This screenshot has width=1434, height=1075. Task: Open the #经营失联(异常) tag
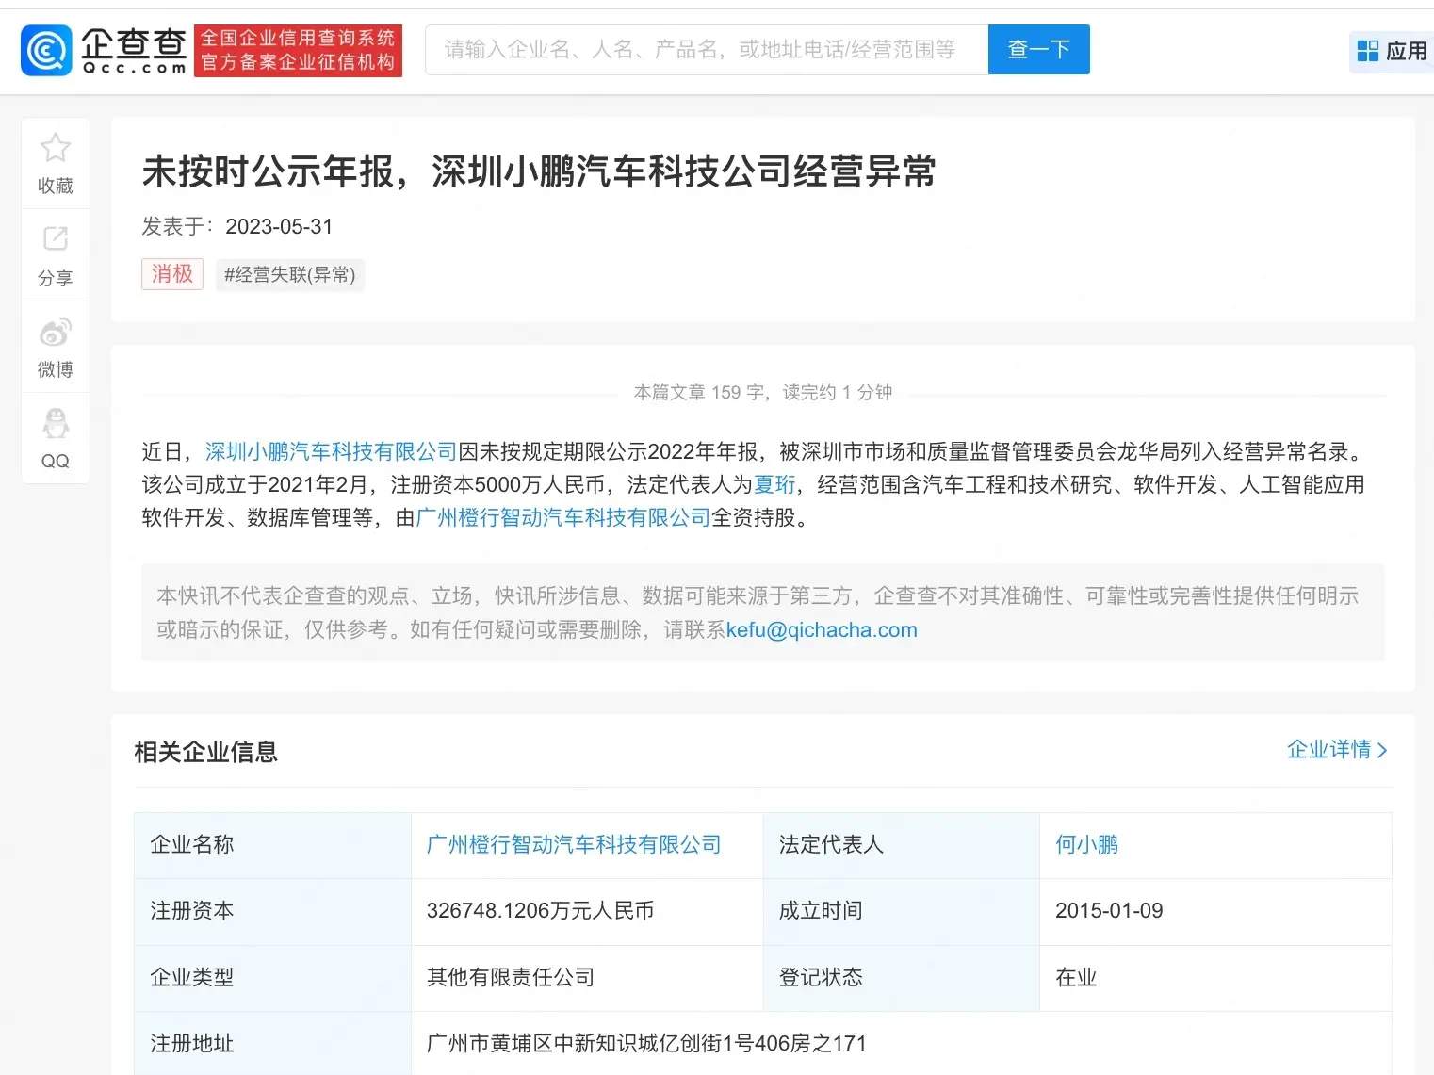[x=290, y=274]
